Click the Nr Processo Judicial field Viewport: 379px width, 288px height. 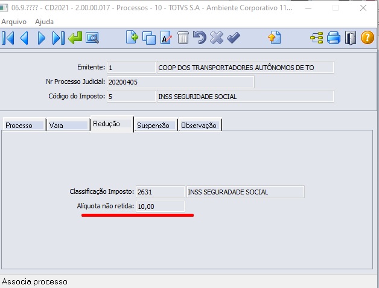tap(180, 82)
